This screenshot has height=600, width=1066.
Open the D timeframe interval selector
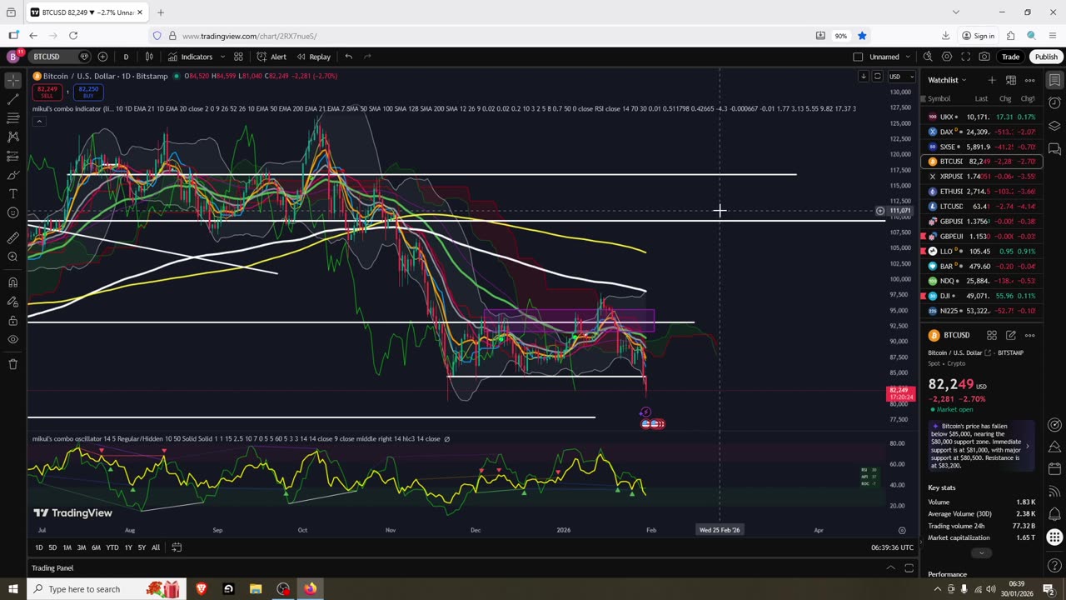(x=126, y=57)
